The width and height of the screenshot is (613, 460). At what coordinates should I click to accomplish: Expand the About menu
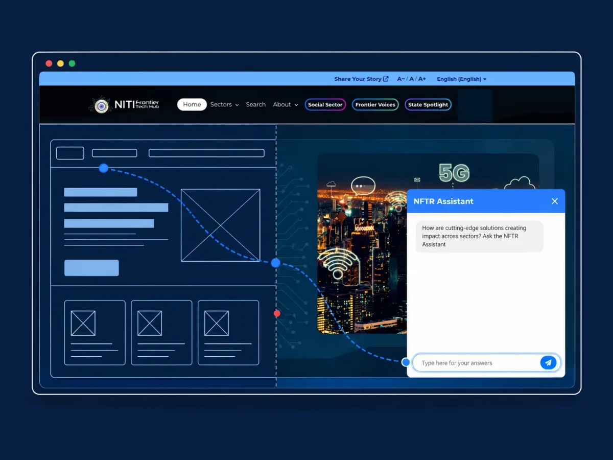(x=285, y=105)
